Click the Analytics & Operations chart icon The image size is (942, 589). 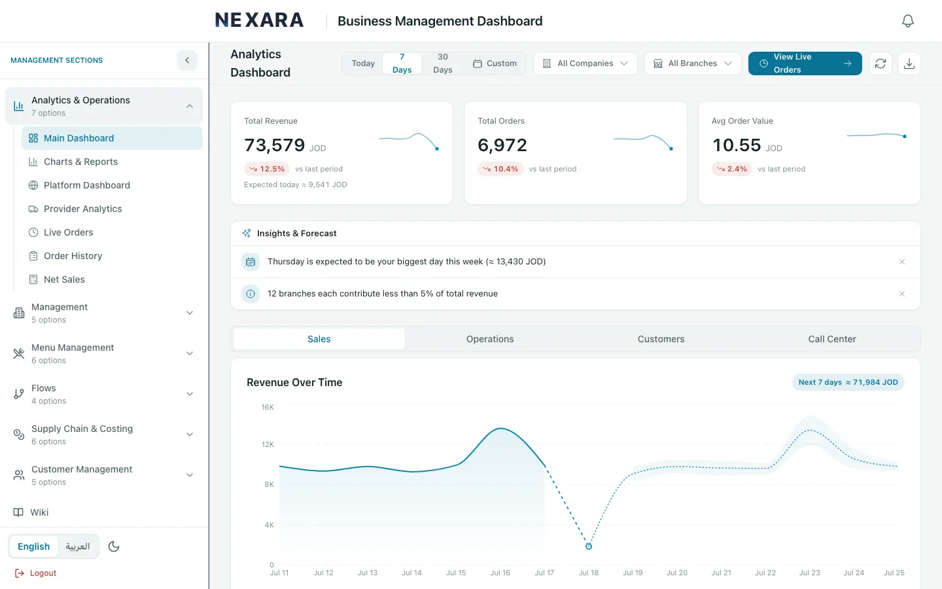coord(19,106)
